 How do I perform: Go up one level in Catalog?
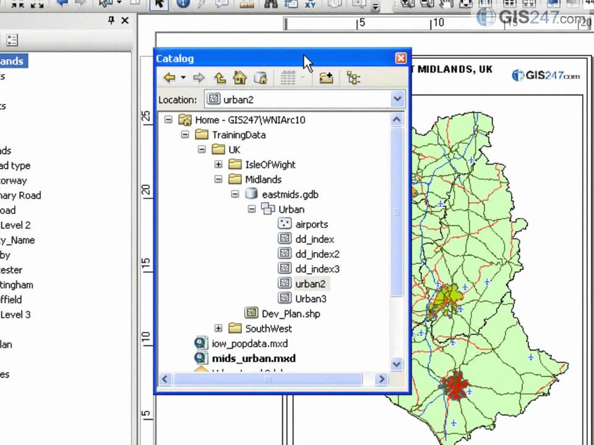pos(220,78)
